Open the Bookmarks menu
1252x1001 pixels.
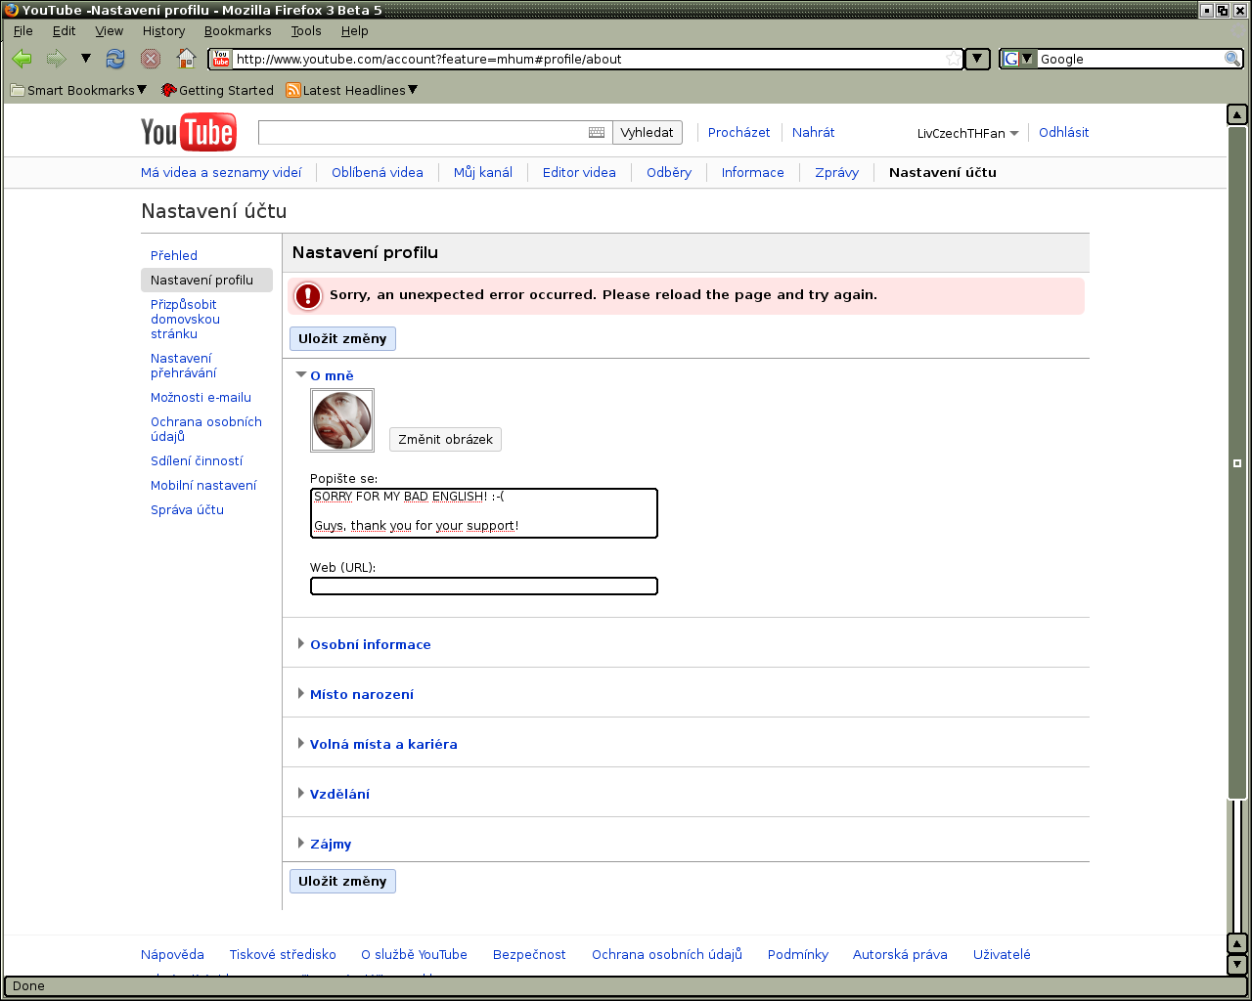(x=238, y=30)
